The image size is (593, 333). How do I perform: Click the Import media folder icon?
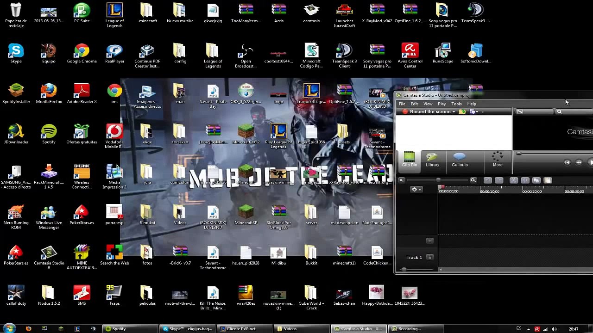pyautogui.click(x=462, y=112)
